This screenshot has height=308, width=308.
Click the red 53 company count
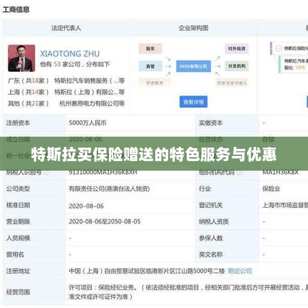[57, 64]
